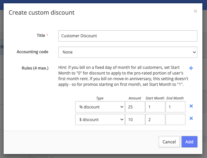Screen dimensions: 207x158
Task: Focus the Title field containing Customer Discount
Action: (128, 36)
